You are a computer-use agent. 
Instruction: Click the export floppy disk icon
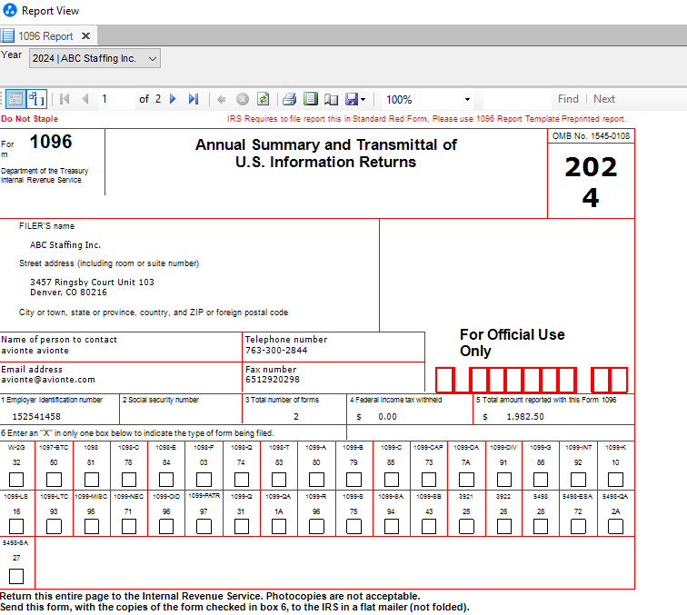(x=352, y=99)
